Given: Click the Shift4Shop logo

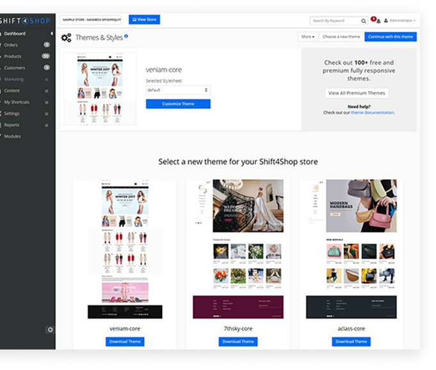Looking at the screenshot, I should point(25,21).
